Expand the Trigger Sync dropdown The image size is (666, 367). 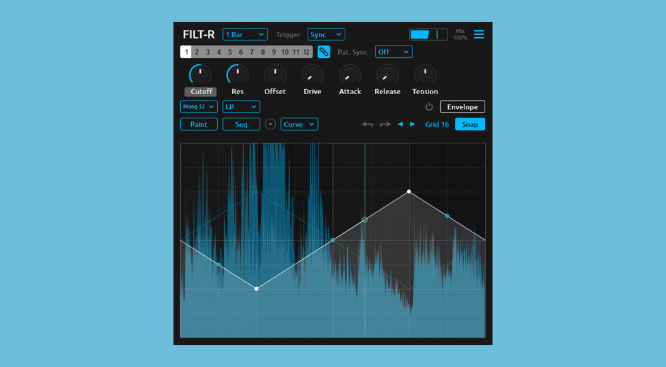tap(326, 34)
